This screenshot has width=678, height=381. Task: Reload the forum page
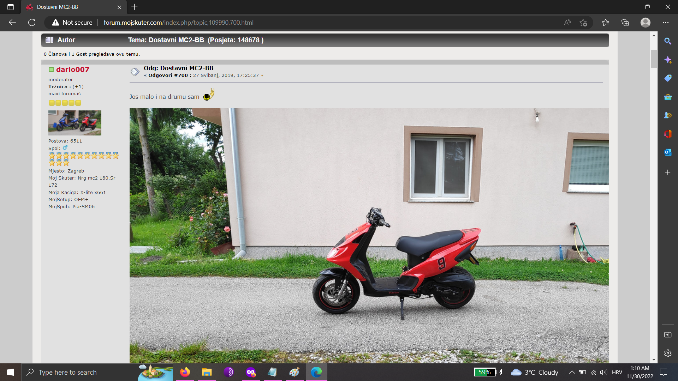tap(32, 23)
